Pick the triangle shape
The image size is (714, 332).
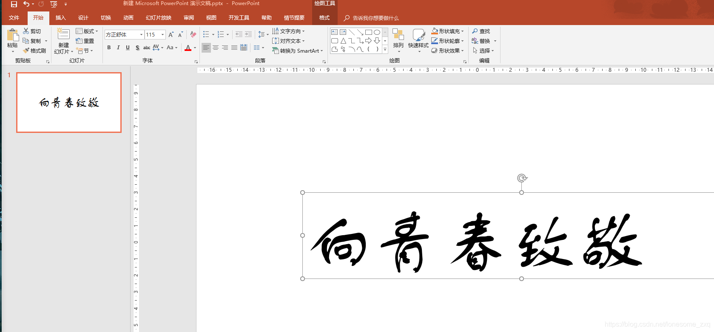343,41
